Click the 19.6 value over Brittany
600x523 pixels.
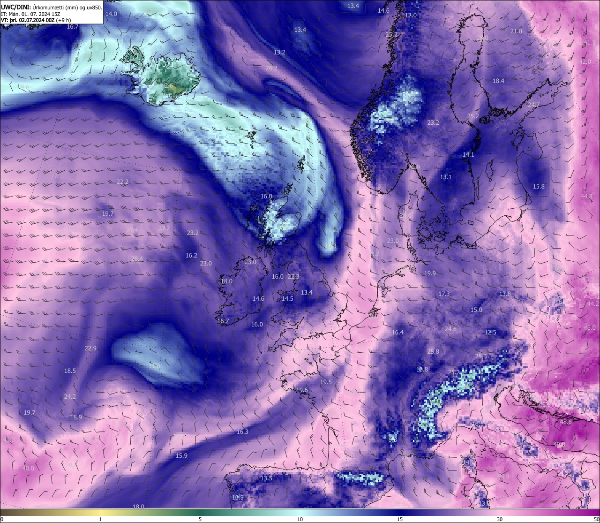302,390
